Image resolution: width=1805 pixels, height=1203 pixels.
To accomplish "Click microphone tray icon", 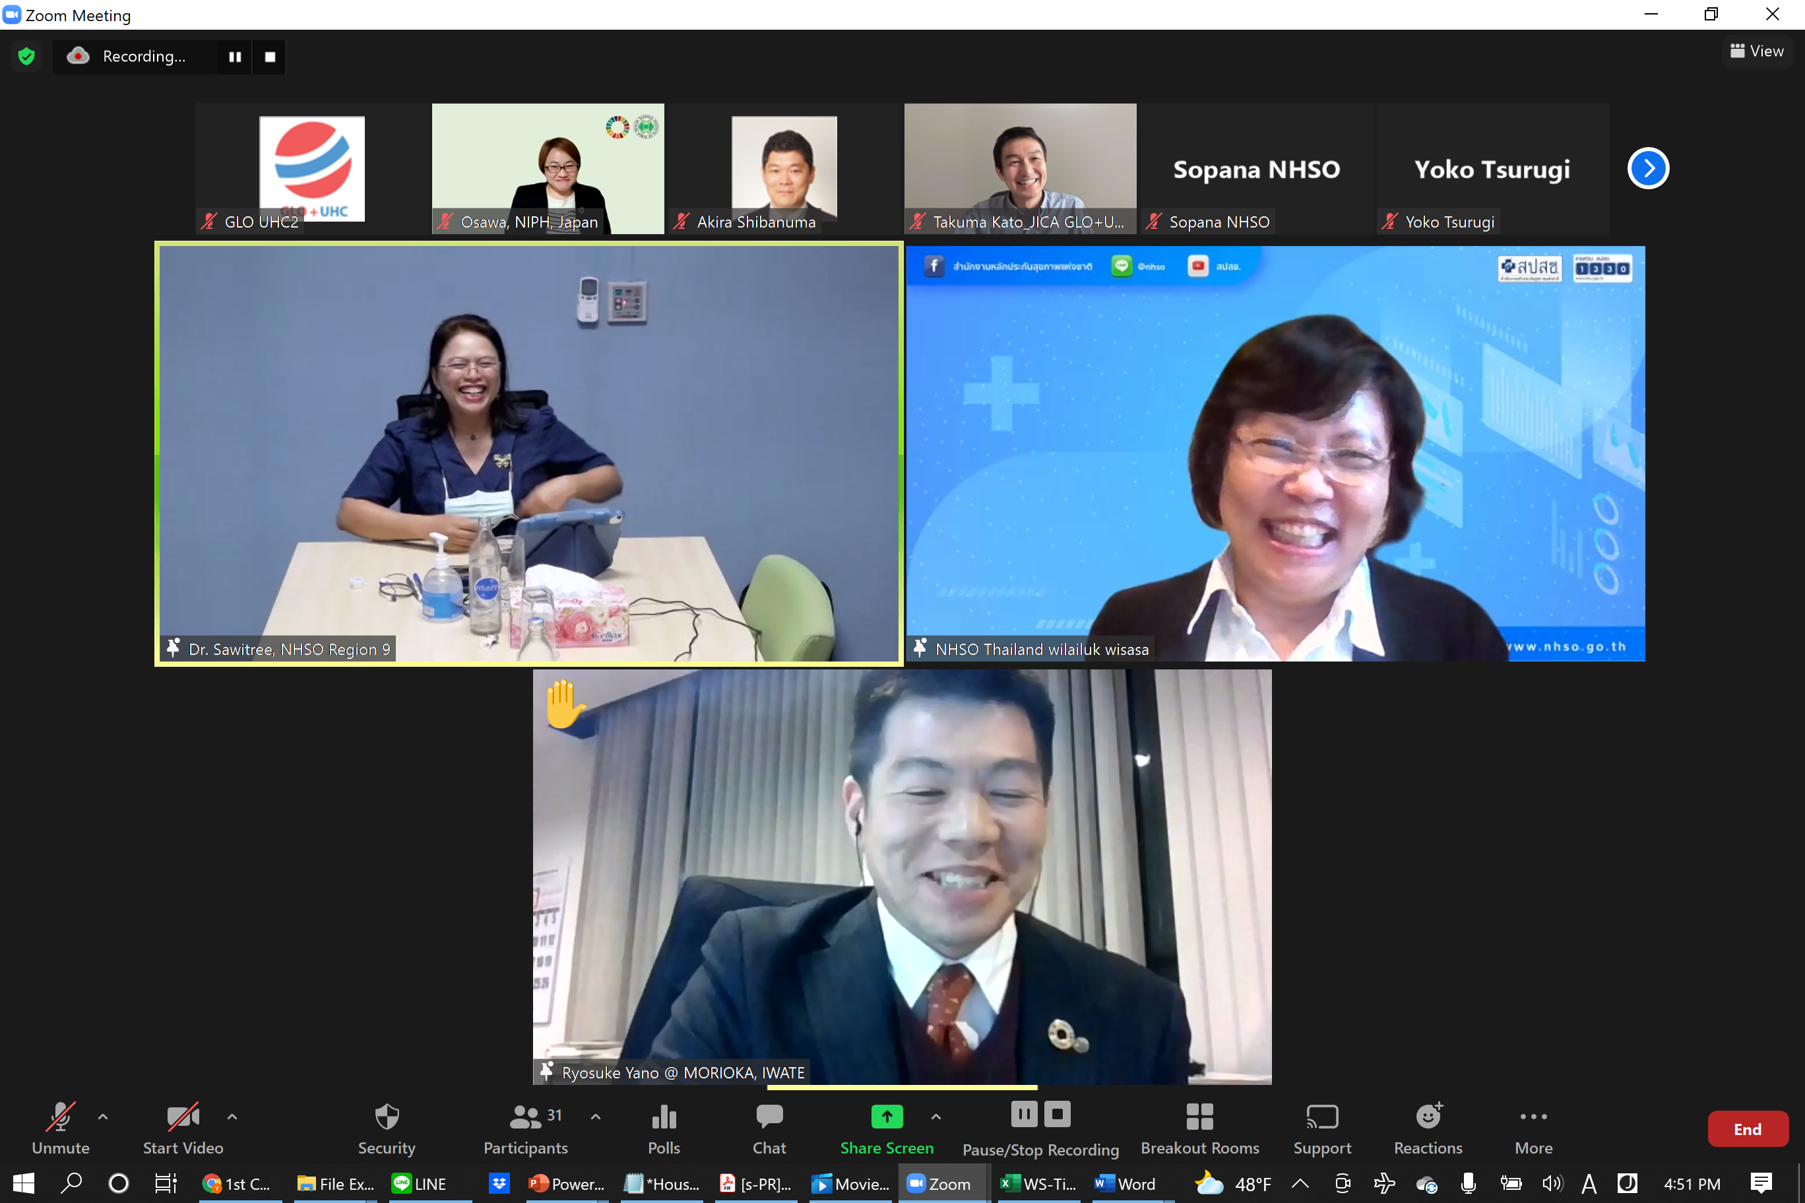I will [1469, 1184].
